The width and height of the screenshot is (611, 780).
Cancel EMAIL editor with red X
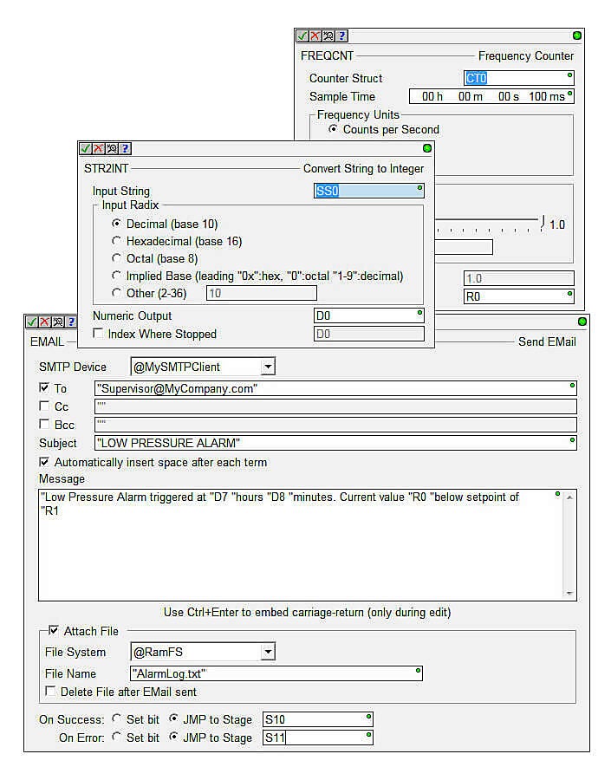click(45, 322)
